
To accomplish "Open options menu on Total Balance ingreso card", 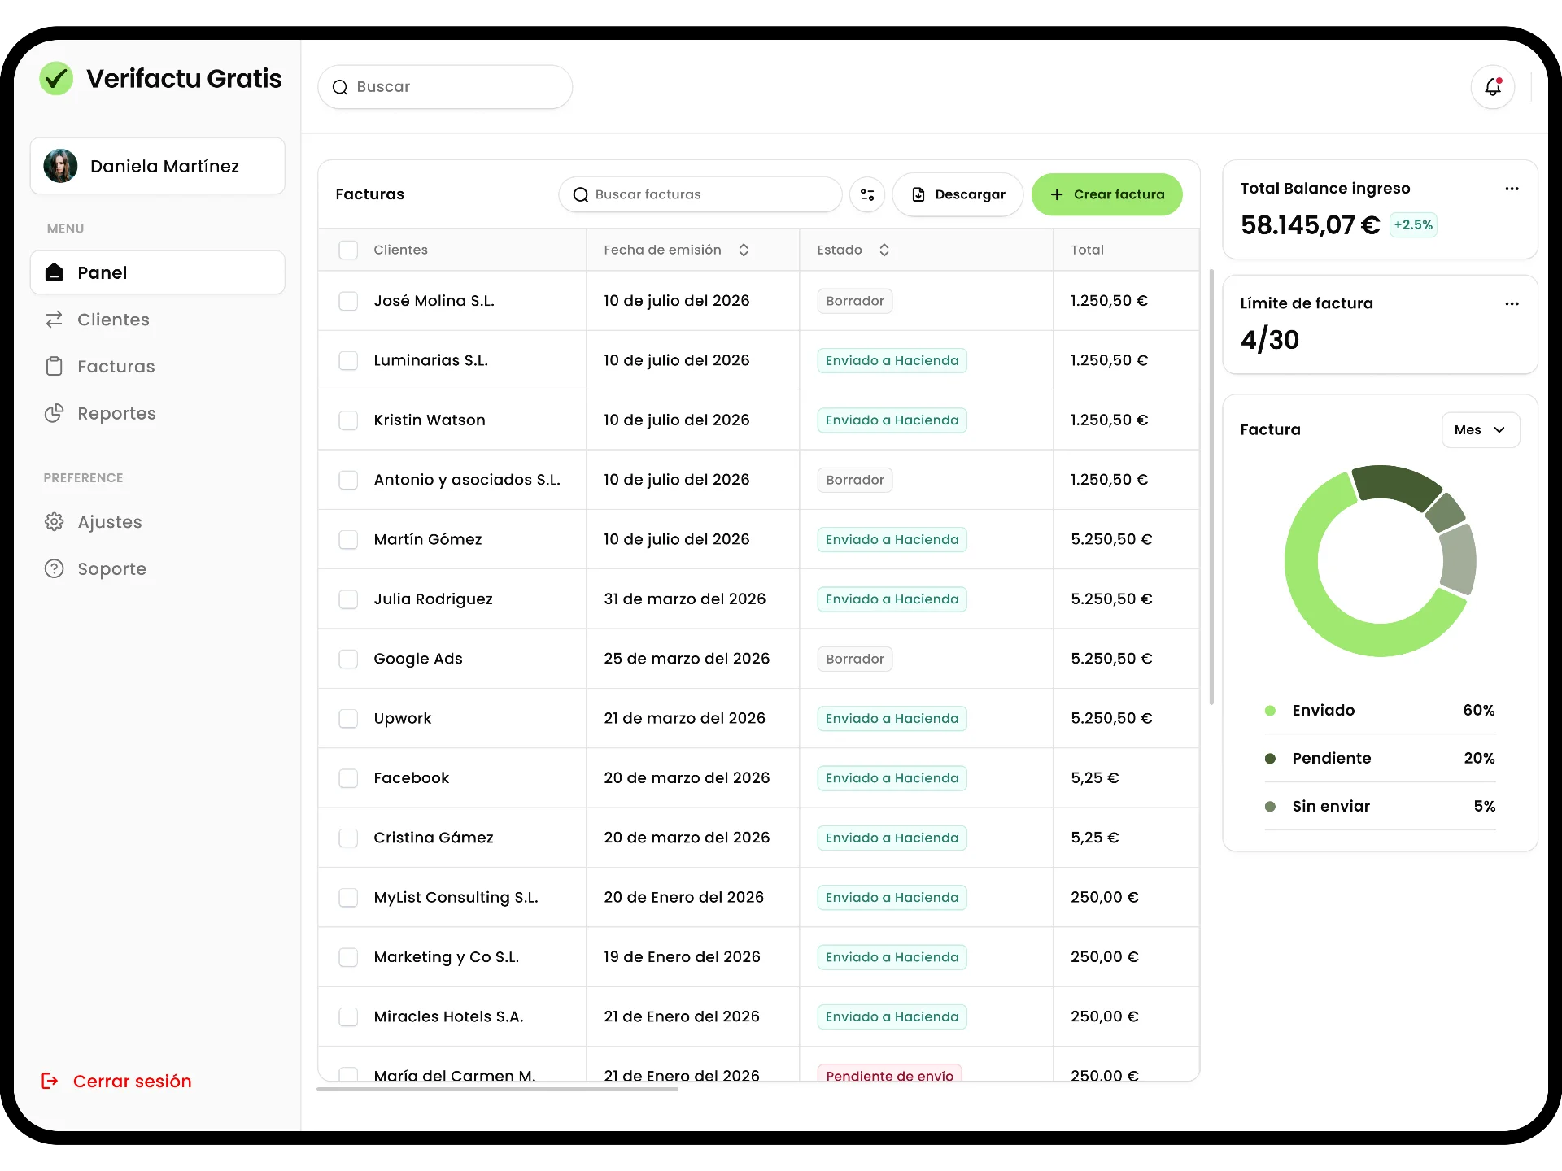I will click(1512, 189).
